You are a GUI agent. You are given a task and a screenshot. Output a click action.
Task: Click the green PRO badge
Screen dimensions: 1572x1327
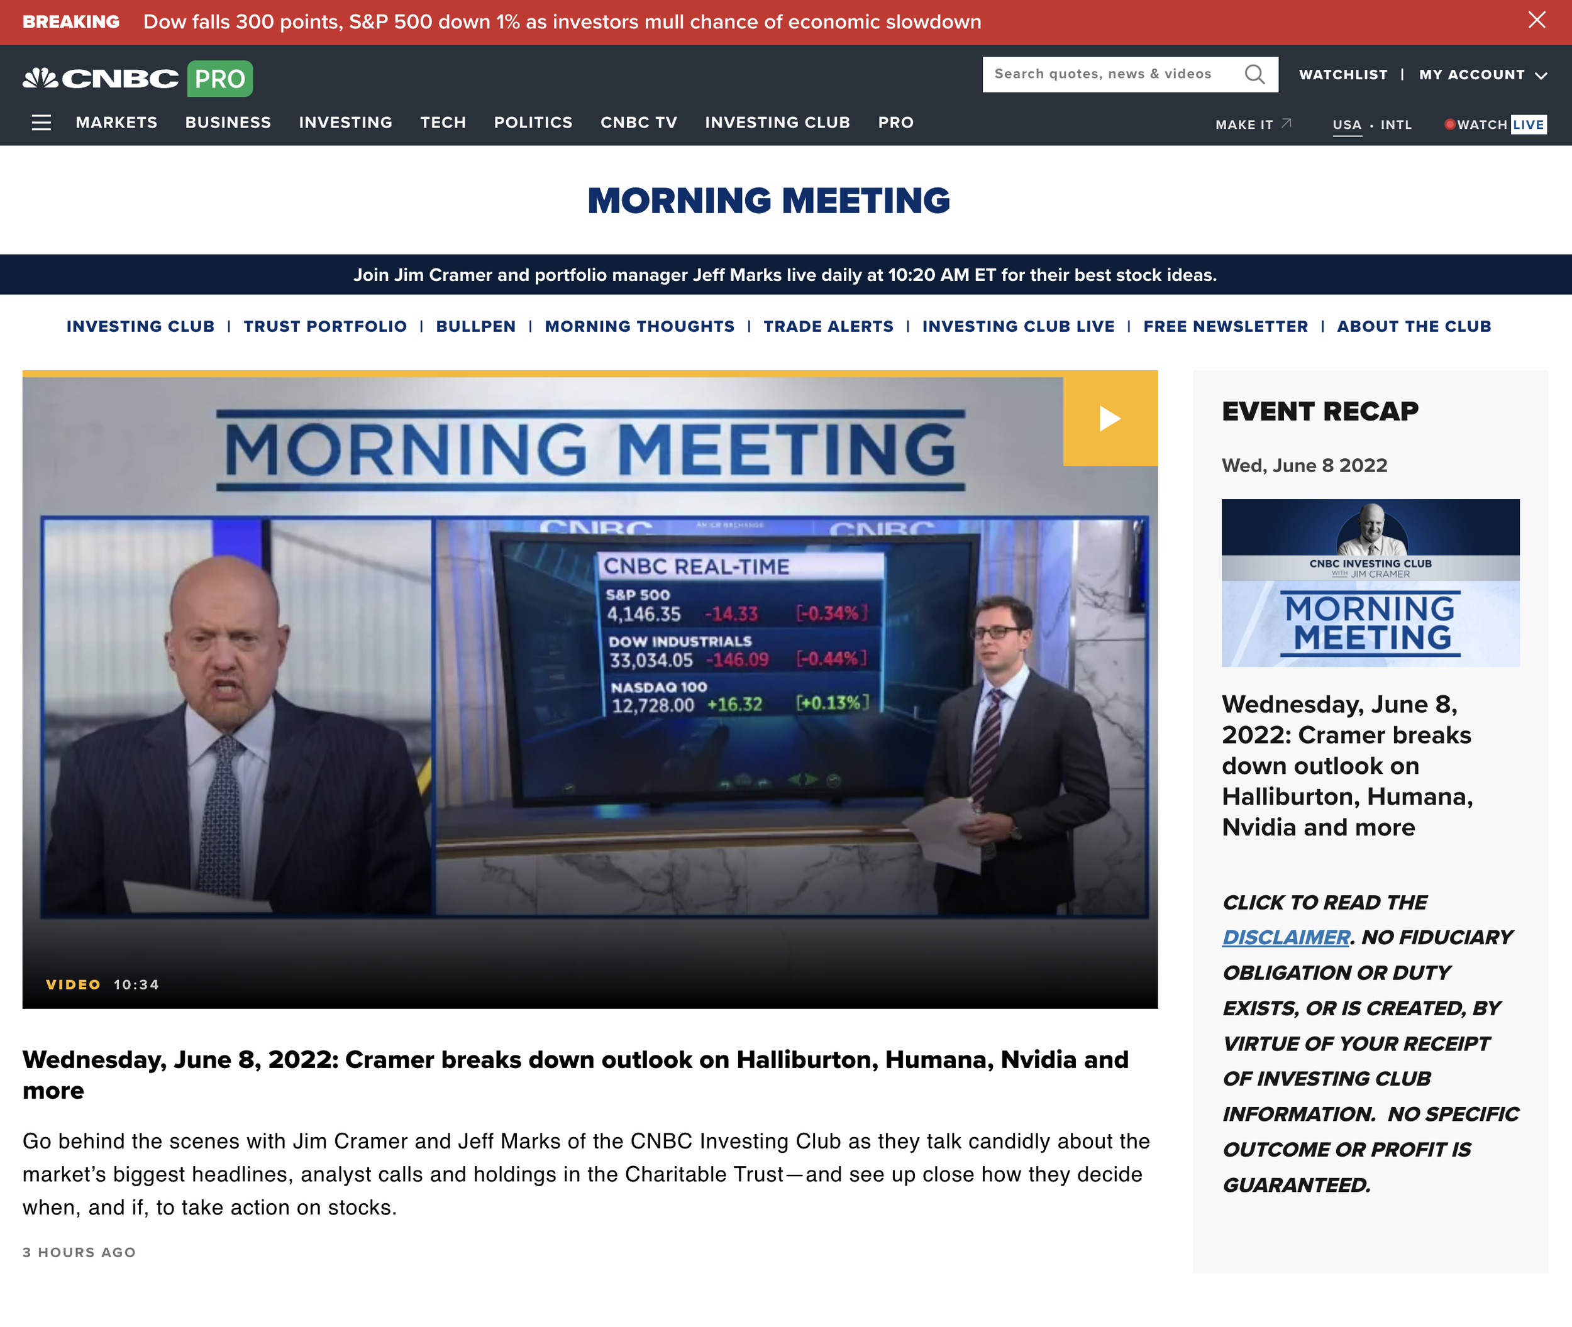219,78
